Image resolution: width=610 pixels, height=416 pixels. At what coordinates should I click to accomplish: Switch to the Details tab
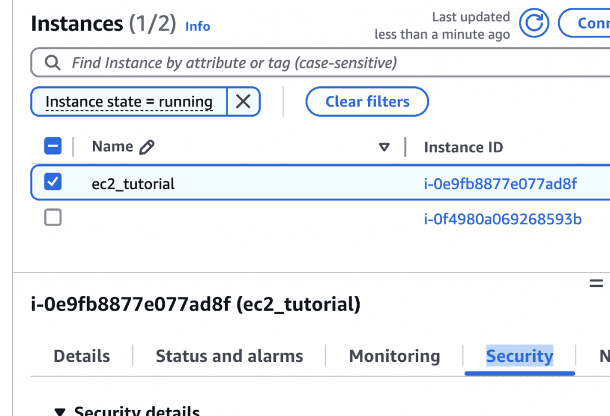pyautogui.click(x=82, y=355)
